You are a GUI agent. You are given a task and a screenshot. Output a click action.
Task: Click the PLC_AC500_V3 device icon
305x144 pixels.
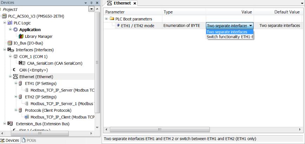[x=4, y=16]
